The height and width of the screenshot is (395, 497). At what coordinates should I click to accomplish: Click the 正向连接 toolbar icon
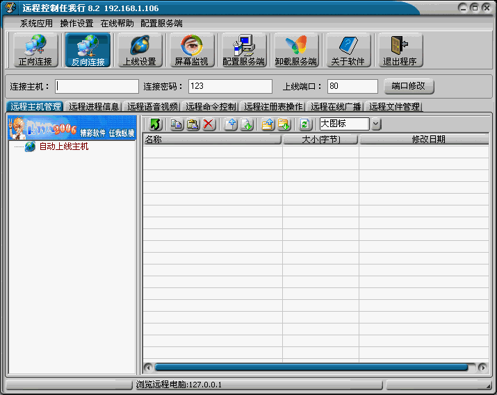pos(35,50)
